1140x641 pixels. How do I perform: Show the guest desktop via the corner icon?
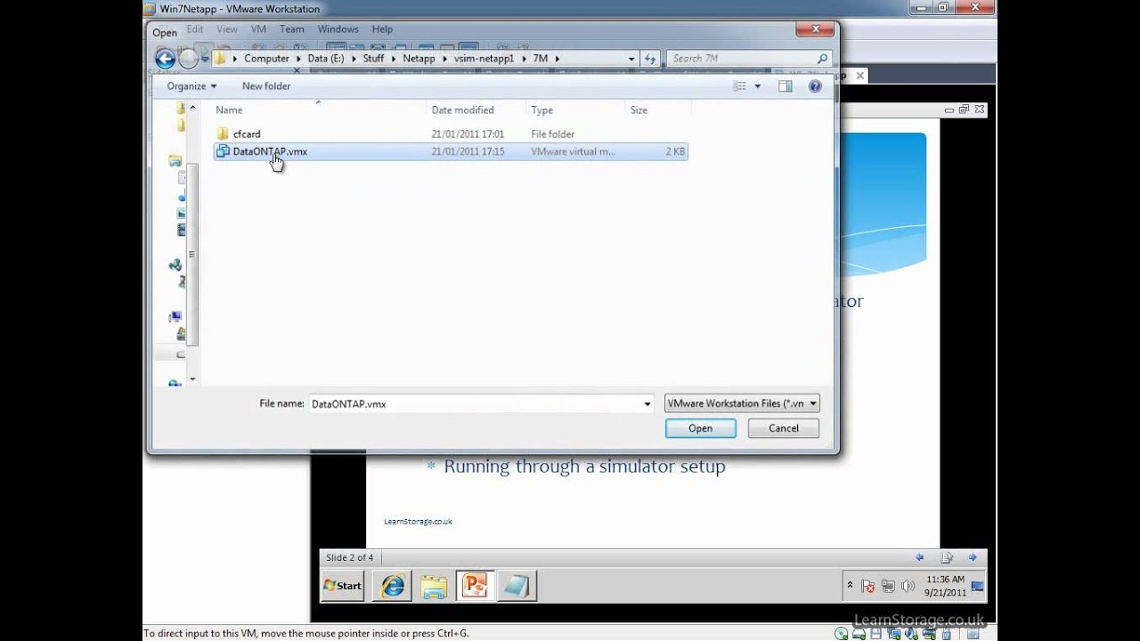[977, 586]
